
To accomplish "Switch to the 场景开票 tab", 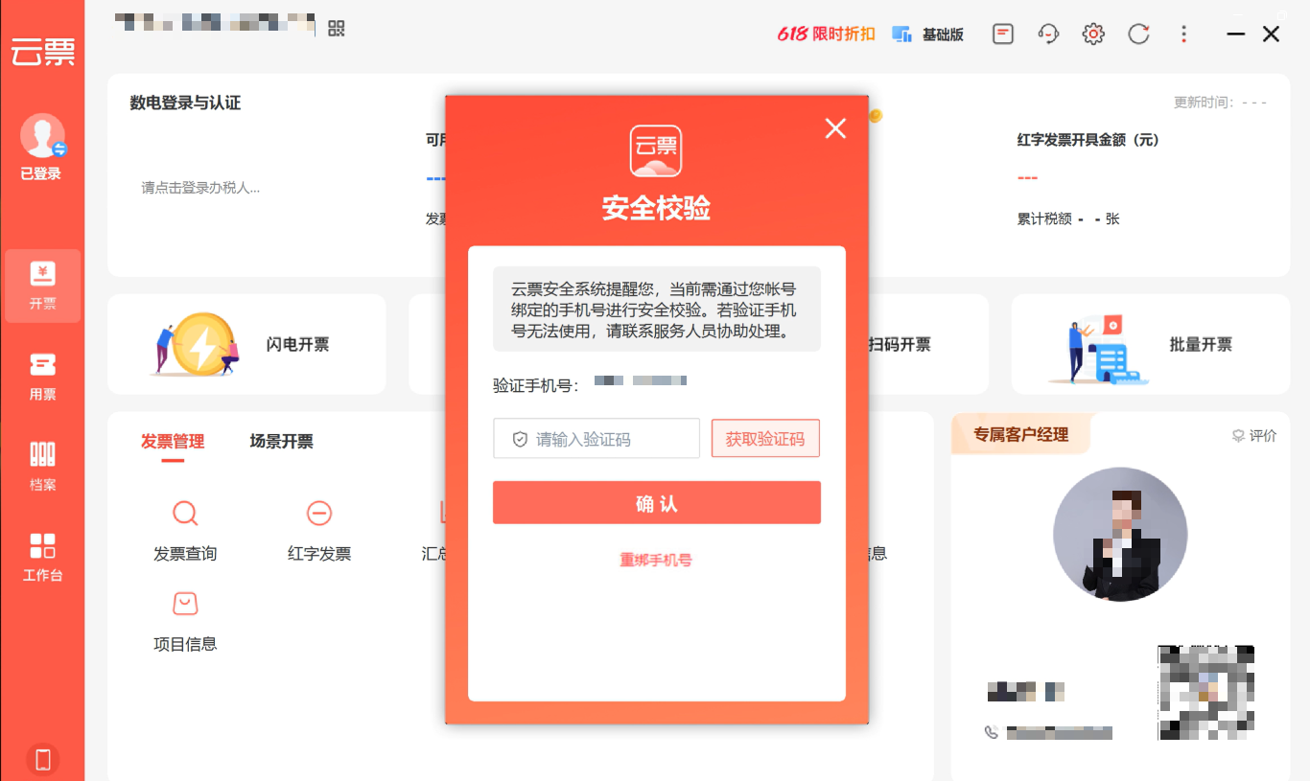I will [281, 442].
